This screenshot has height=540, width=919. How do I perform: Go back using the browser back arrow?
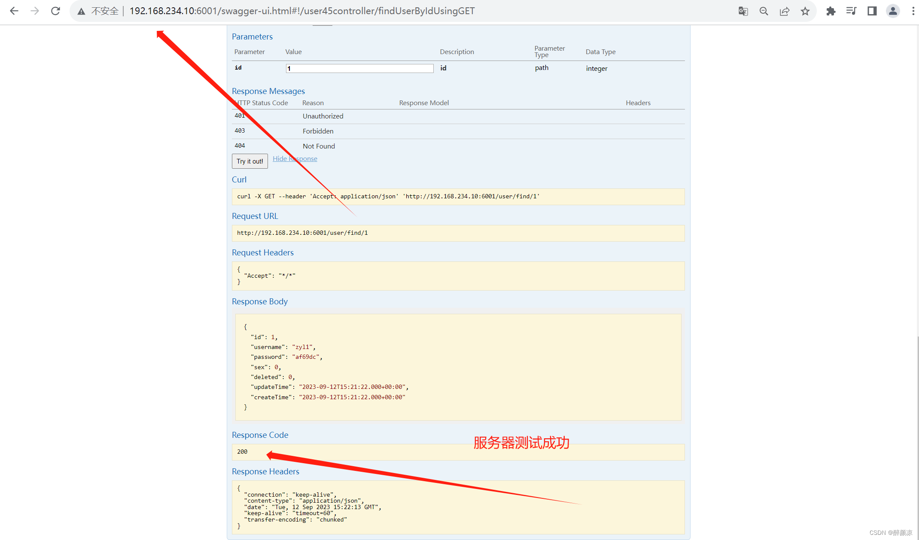[14, 11]
